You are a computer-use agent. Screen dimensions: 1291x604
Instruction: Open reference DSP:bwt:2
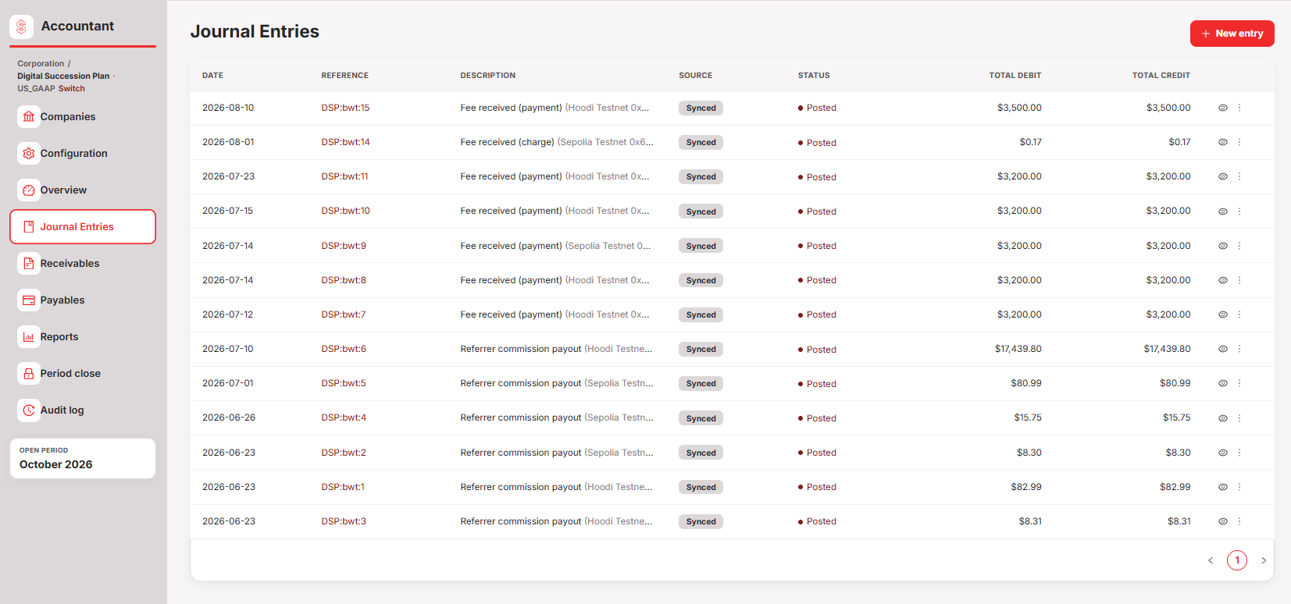pyautogui.click(x=344, y=453)
